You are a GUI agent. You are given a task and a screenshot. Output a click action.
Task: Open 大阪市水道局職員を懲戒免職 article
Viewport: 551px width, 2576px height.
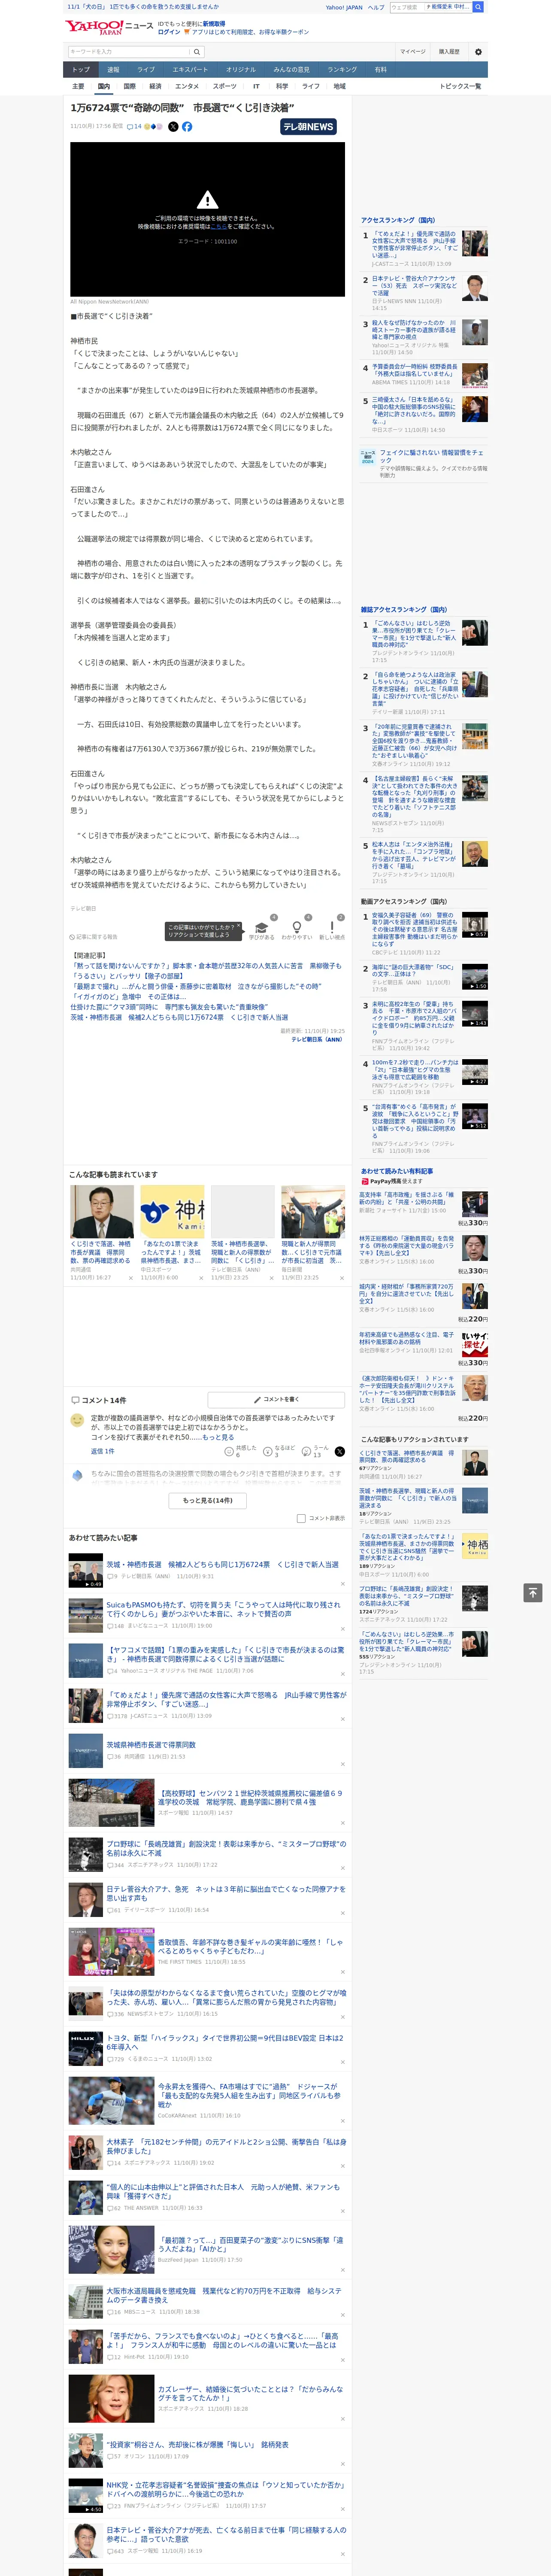(x=224, y=2295)
